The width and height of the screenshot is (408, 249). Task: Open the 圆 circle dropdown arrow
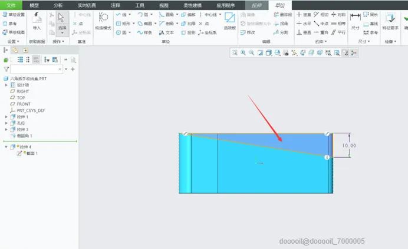coord(130,32)
